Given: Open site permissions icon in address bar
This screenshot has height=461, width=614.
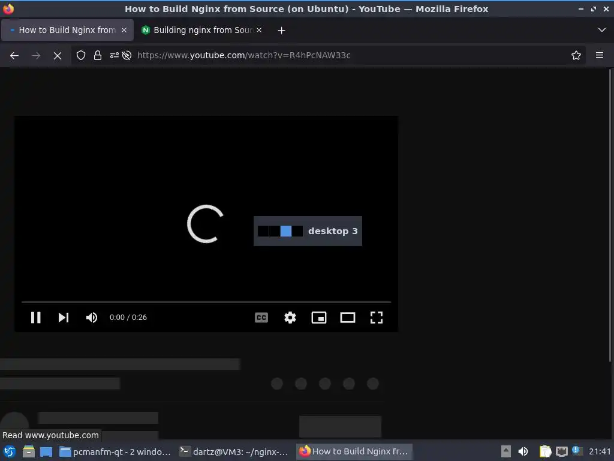Looking at the screenshot, I should (x=115, y=55).
